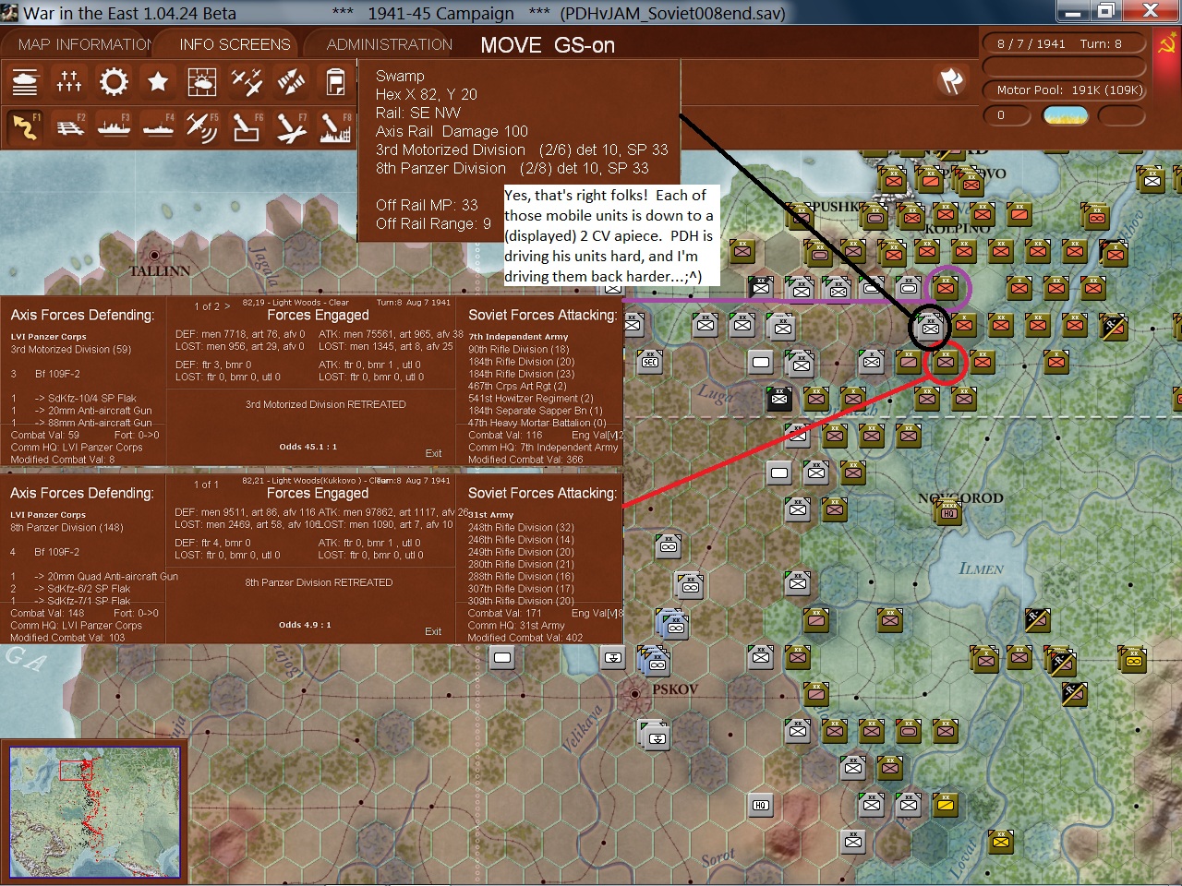Exit the 3rd Motorized Division combat report
The width and height of the screenshot is (1182, 886).
point(433,453)
